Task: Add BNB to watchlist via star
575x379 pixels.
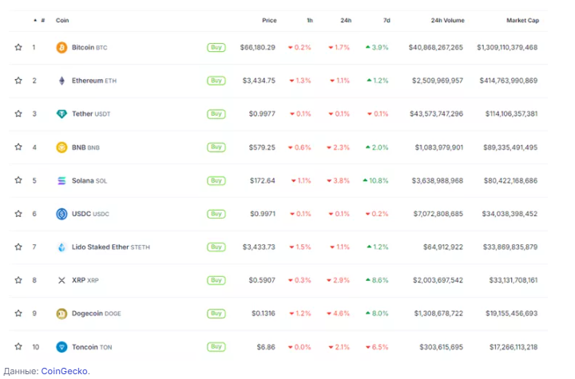Action: 18,147
